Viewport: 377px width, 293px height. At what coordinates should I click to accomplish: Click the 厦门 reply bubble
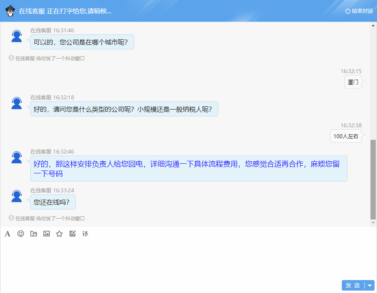(353, 82)
